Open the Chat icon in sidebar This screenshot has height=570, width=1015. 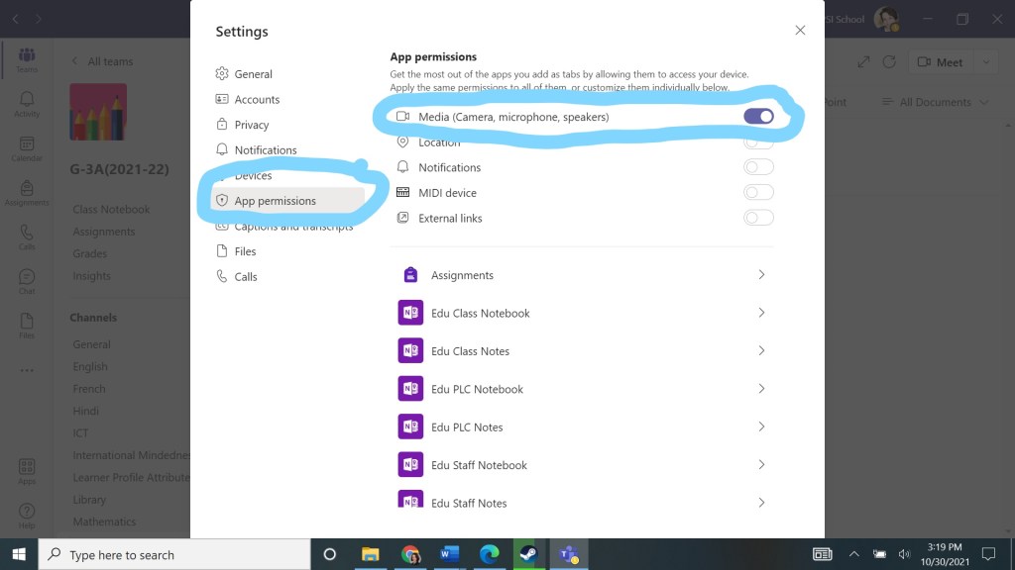click(x=27, y=281)
